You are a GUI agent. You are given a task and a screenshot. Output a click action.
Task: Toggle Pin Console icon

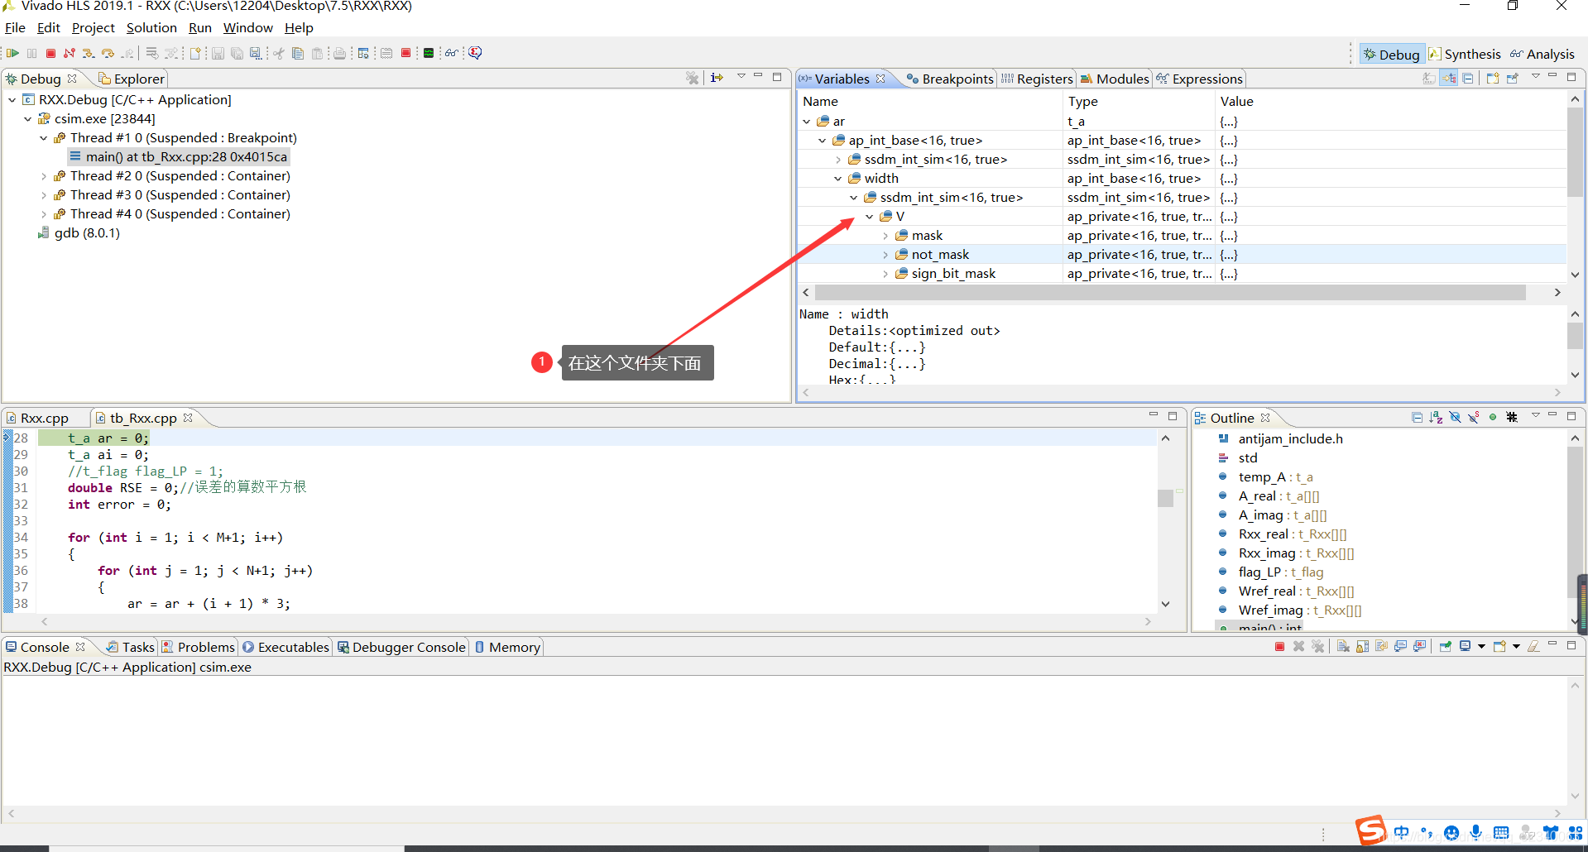1445,647
